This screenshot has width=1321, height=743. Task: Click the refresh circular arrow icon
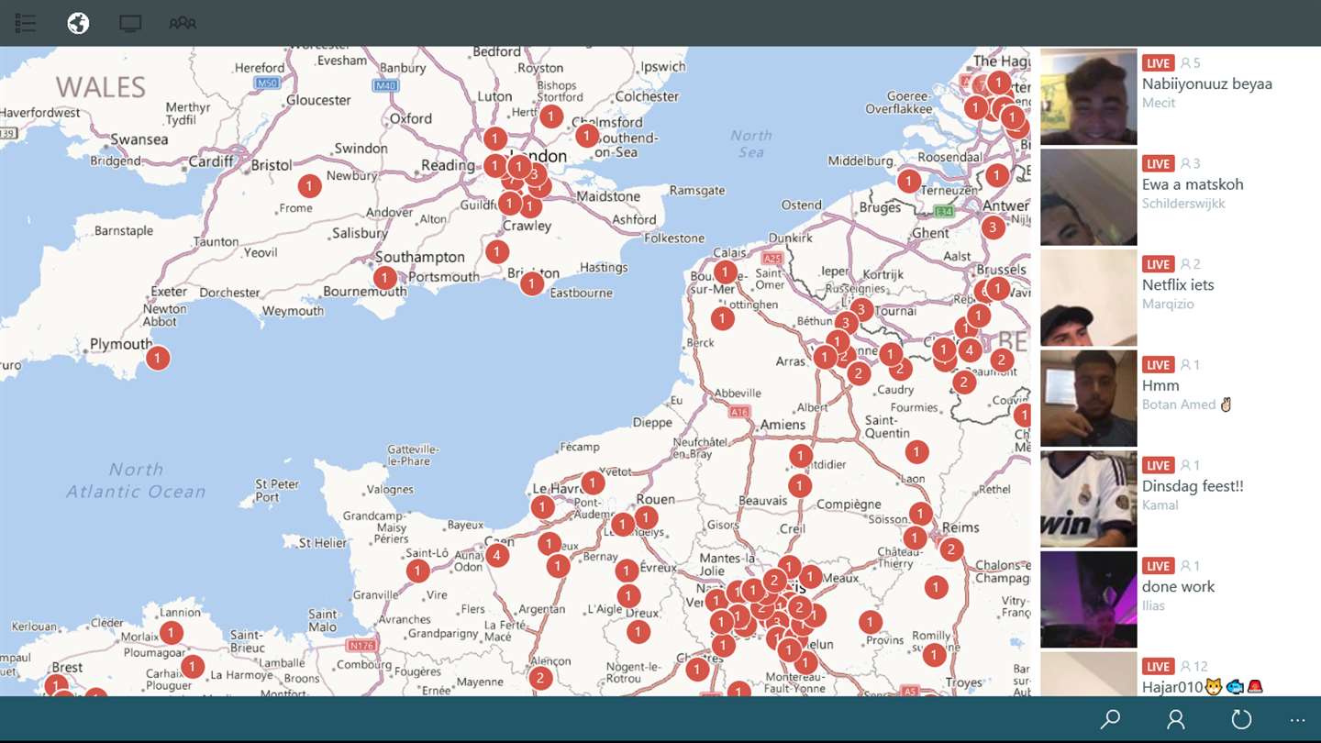(1241, 719)
